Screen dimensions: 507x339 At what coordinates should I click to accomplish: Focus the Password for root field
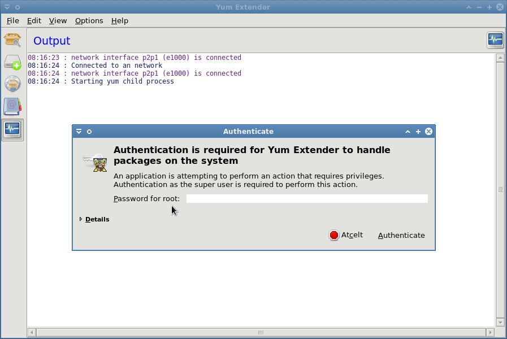click(x=307, y=198)
